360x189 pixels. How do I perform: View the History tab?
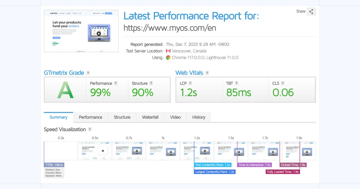[199, 117]
